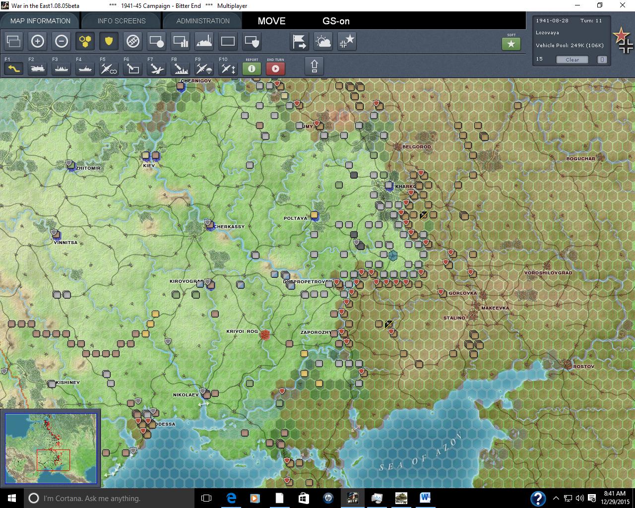Open the MAP INFORMATION tab
The image size is (635, 508).
click(x=40, y=21)
